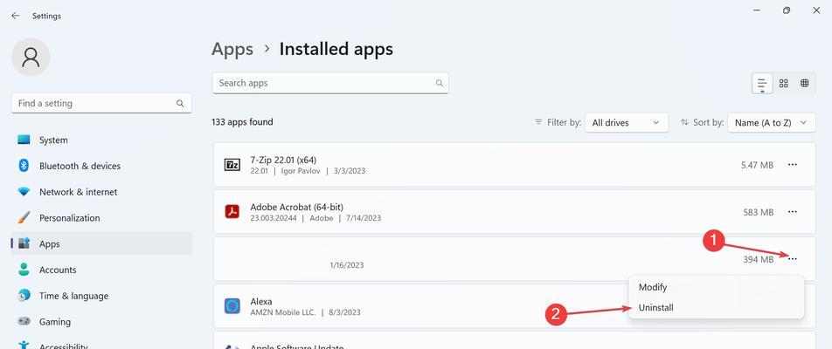Switch to table view layout

tap(804, 83)
